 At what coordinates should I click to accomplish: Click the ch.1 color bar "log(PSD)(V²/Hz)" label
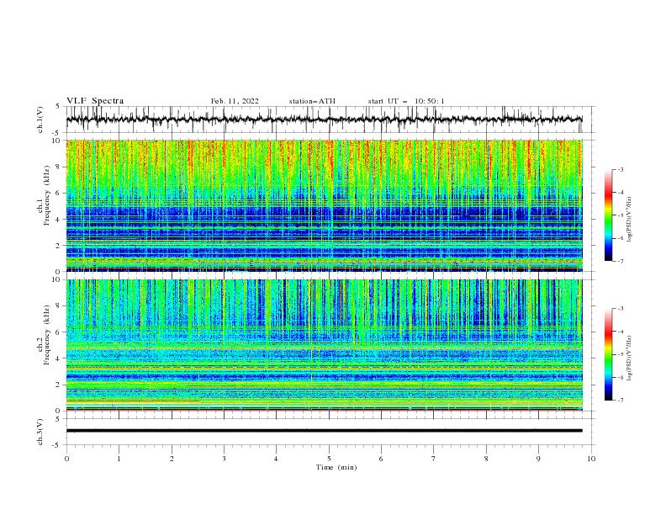coord(630,220)
